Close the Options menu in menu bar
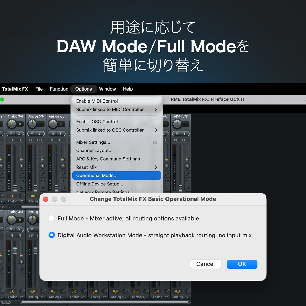This screenshot has width=306, height=306. (84, 89)
